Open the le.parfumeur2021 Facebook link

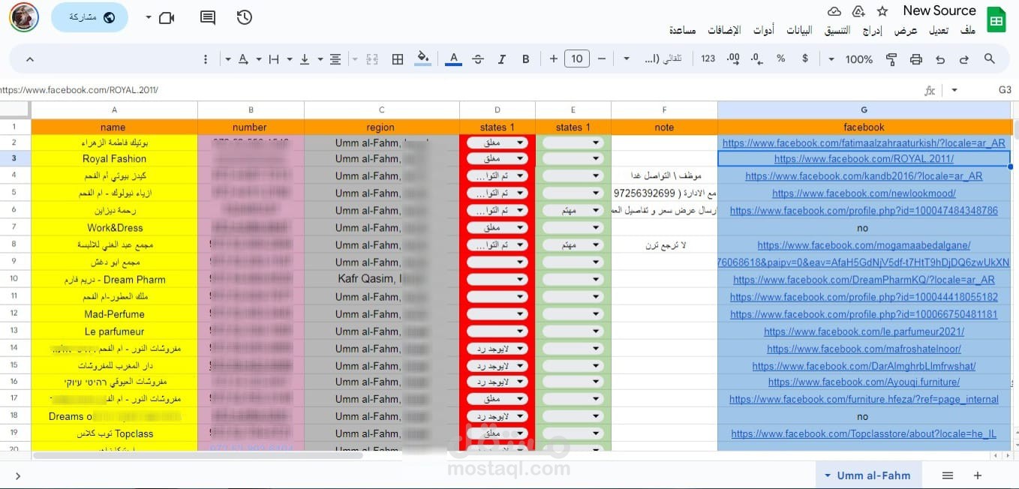864,331
